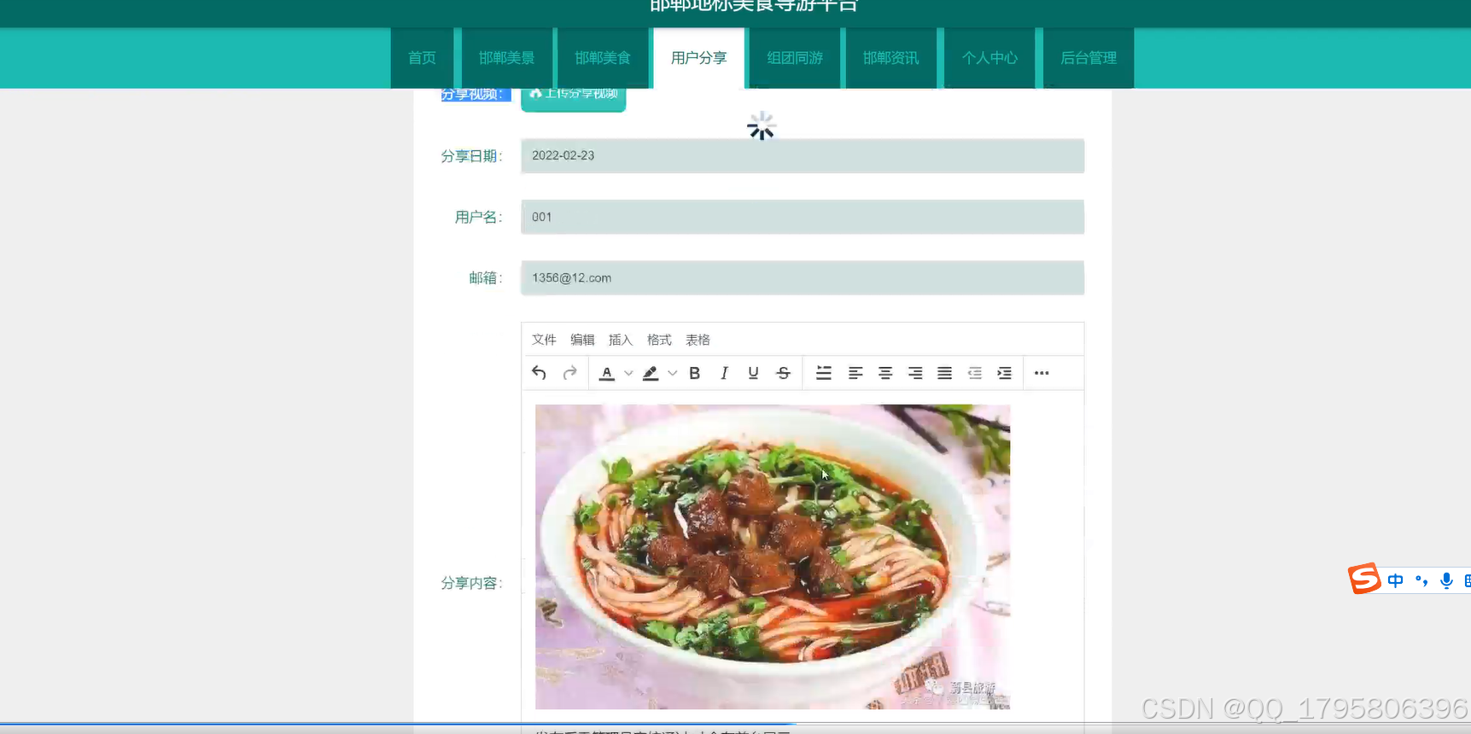Undo the last edit in editor
This screenshot has height=734, width=1471.
pyautogui.click(x=539, y=373)
